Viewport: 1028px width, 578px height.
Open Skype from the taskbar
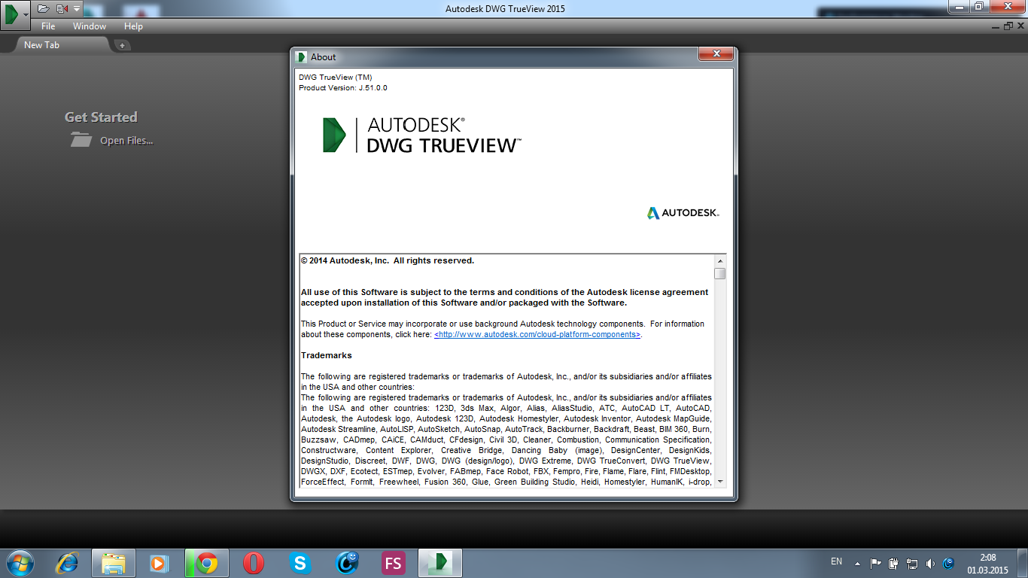300,563
